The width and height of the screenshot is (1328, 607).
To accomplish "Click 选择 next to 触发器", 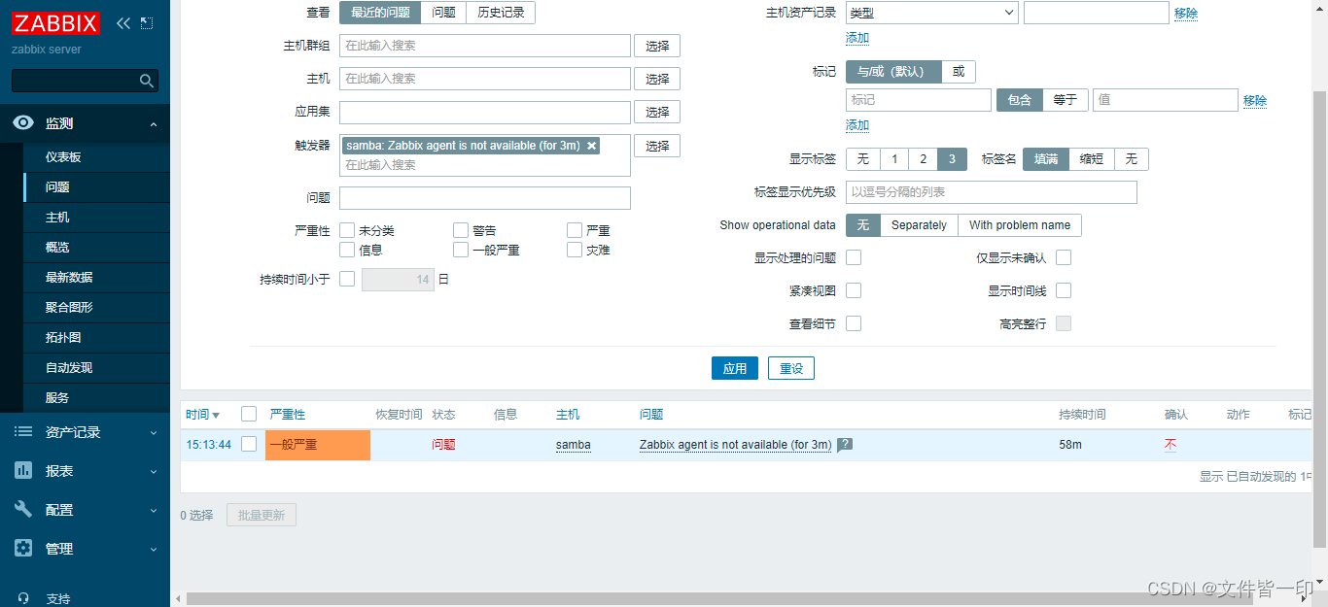I will tap(657, 146).
